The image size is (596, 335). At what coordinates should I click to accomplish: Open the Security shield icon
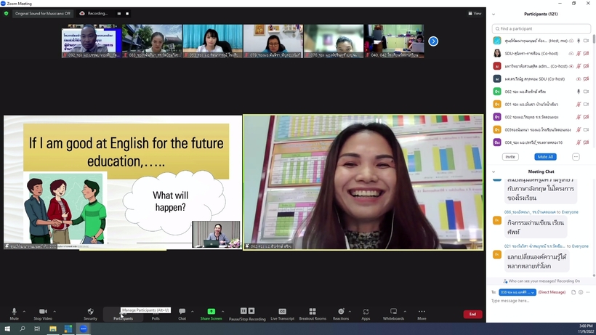click(x=90, y=312)
